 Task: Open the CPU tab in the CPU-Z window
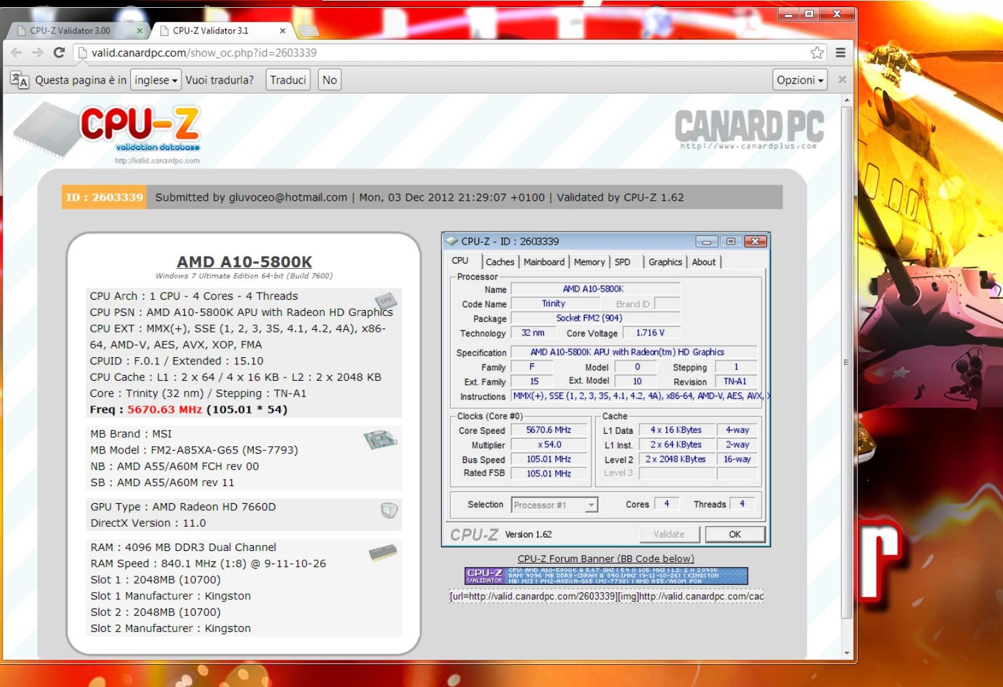click(x=460, y=260)
